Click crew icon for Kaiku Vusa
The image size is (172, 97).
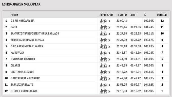pos(104,53)
